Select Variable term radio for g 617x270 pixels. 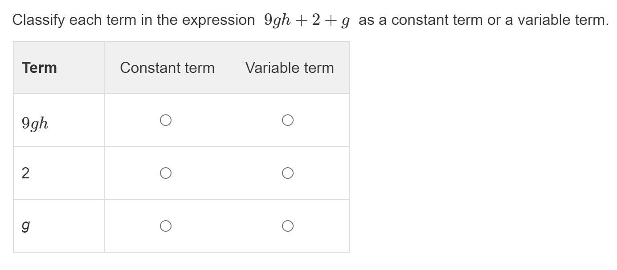(x=287, y=226)
